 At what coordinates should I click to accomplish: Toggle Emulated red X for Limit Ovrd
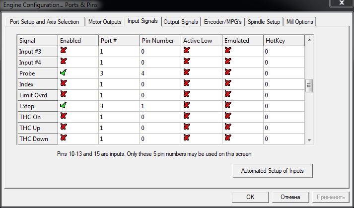(228, 94)
